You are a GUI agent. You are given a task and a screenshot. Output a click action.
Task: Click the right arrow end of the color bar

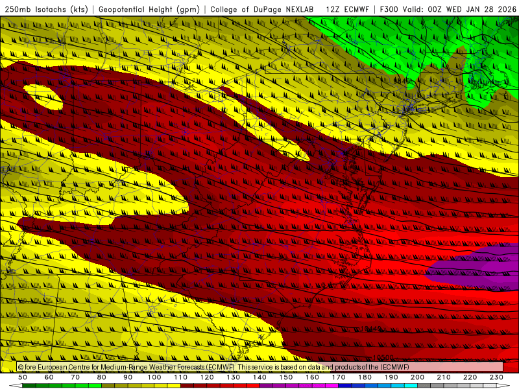pyautogui.click(x=503, y=386)
